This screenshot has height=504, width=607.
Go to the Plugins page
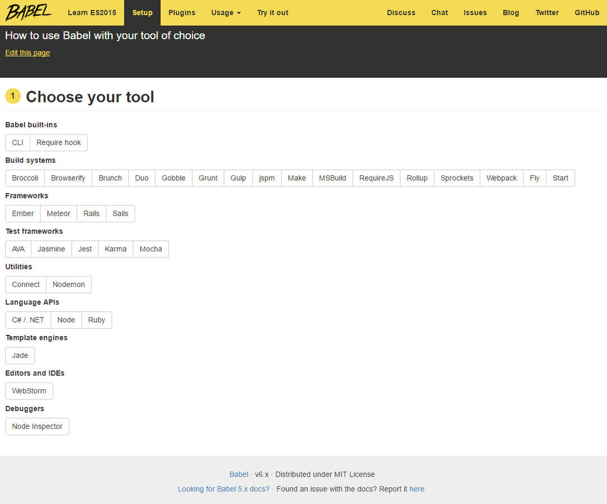pyautogui.click(x=181, y=13)
